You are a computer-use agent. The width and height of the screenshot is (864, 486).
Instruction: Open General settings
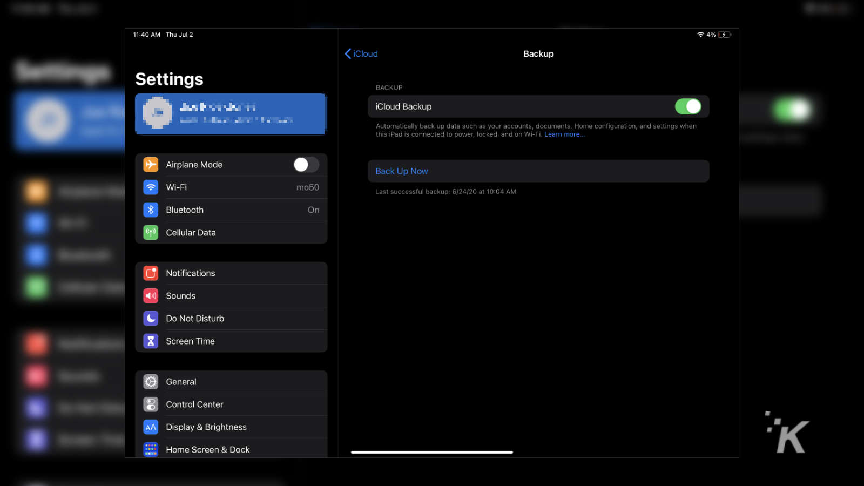pos(231,382)
